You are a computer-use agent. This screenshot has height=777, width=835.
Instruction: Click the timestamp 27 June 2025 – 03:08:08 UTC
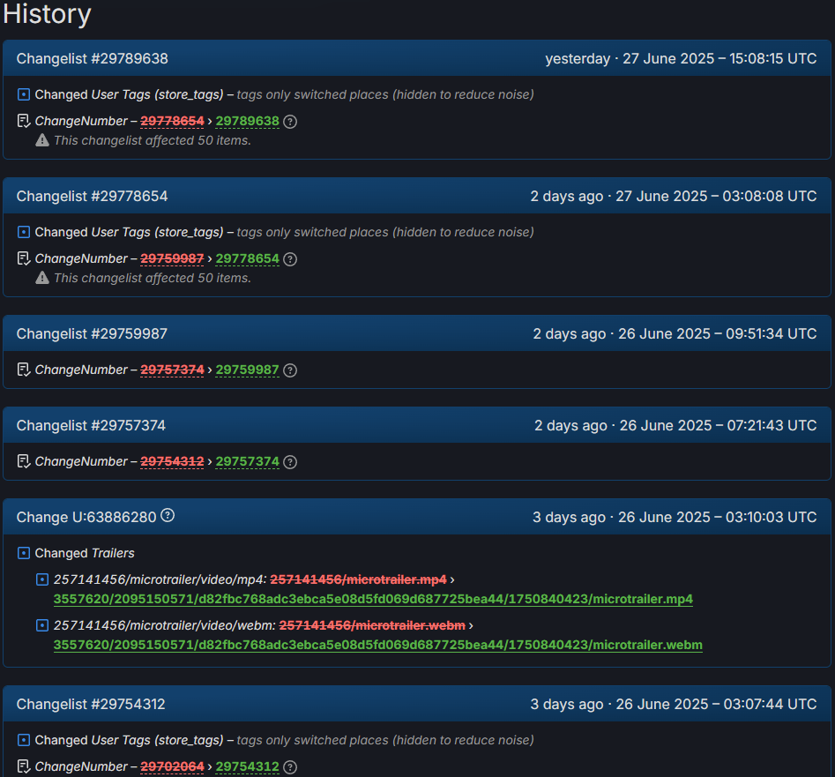pyautogui.click(x=716, y=197)
